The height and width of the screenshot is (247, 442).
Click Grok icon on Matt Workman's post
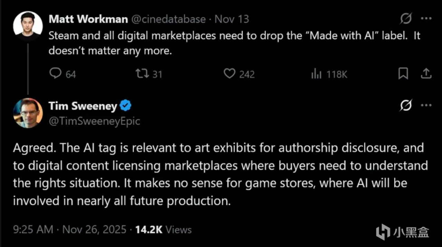[406, 19]
